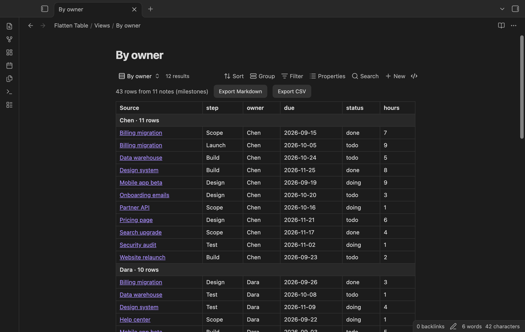Open a new tab with plus icon
The height and width of the screenshot is (332, 525).
click(150, 9)
